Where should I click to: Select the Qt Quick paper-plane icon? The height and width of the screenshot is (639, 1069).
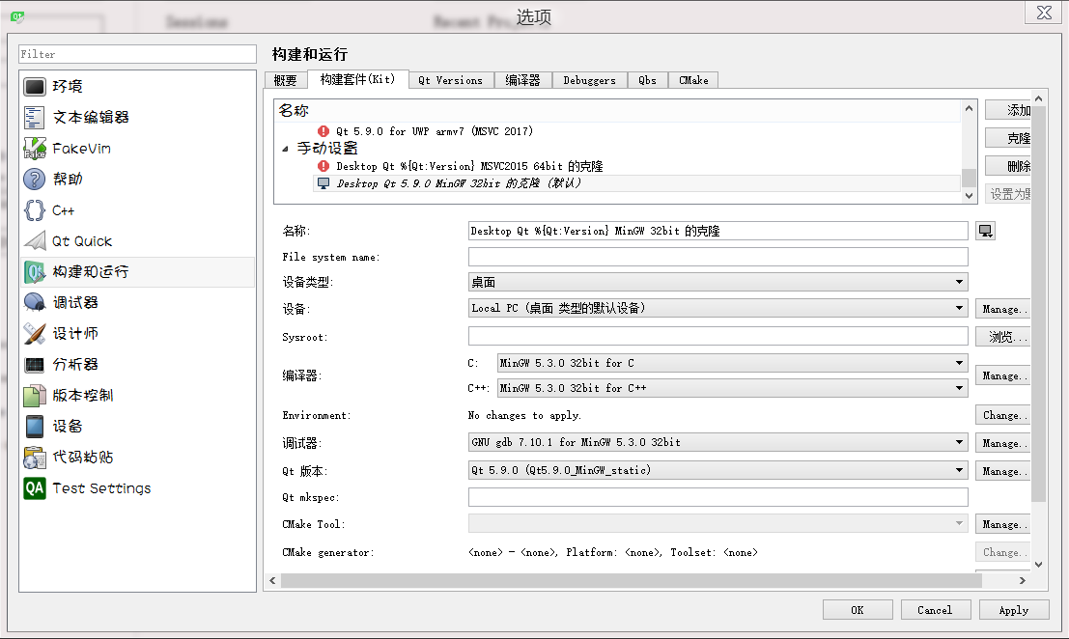(34, 240)
